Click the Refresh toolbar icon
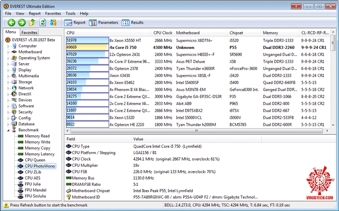The height and width of the screenshot is (211, 339). (43, 23)
